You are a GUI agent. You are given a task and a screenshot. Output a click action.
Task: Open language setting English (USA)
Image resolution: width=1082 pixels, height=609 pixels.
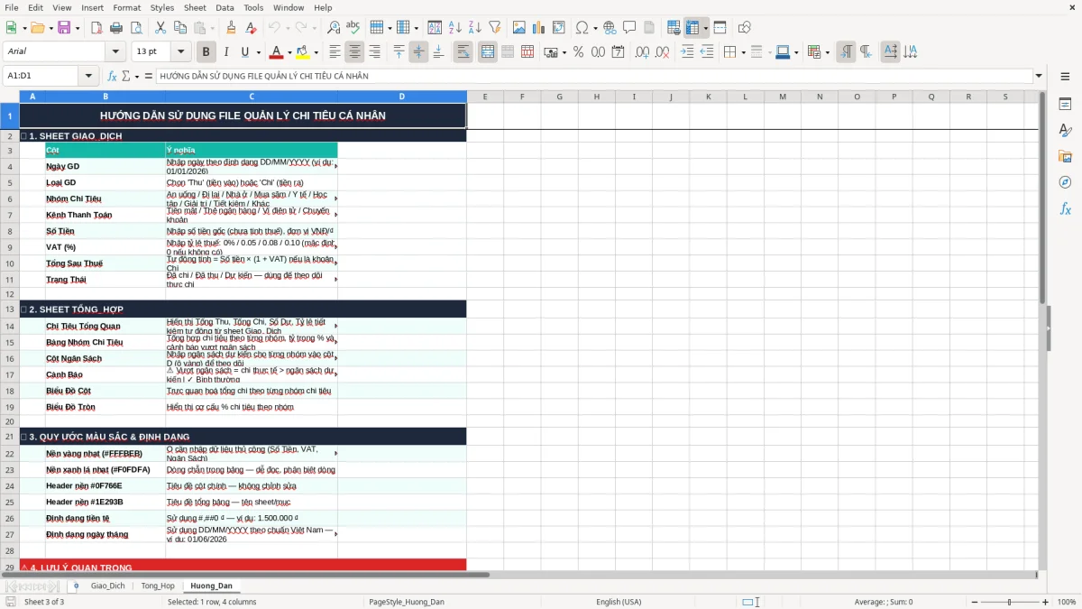point(619,602)
